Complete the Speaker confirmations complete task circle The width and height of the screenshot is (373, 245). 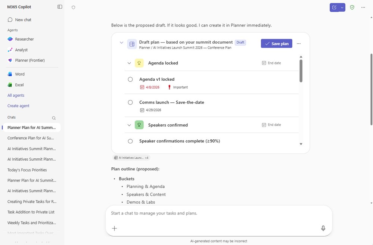130,141
